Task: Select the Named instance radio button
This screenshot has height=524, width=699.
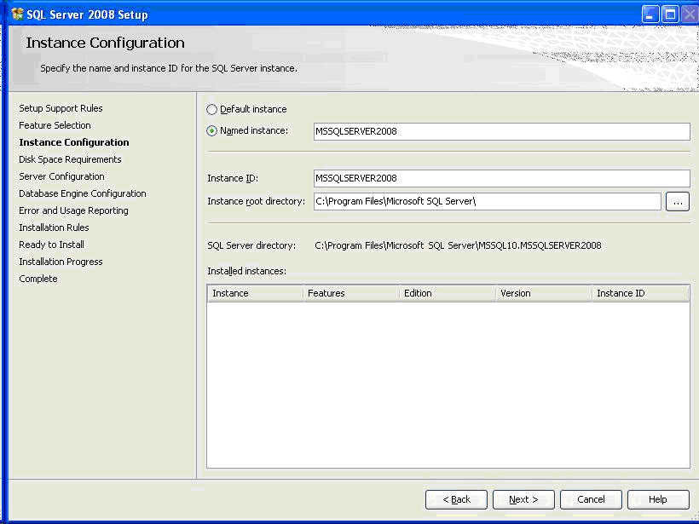Action: (x=212, y=131)
